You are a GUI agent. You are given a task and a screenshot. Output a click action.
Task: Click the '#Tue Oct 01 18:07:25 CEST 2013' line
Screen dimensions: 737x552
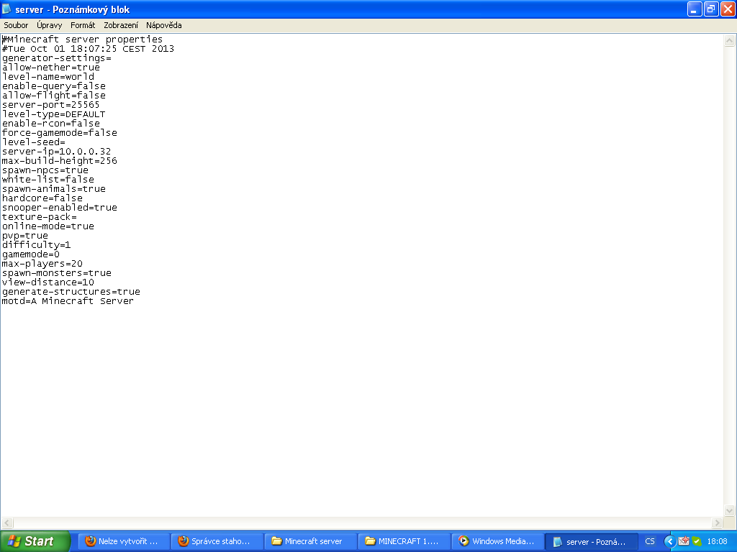88,49
